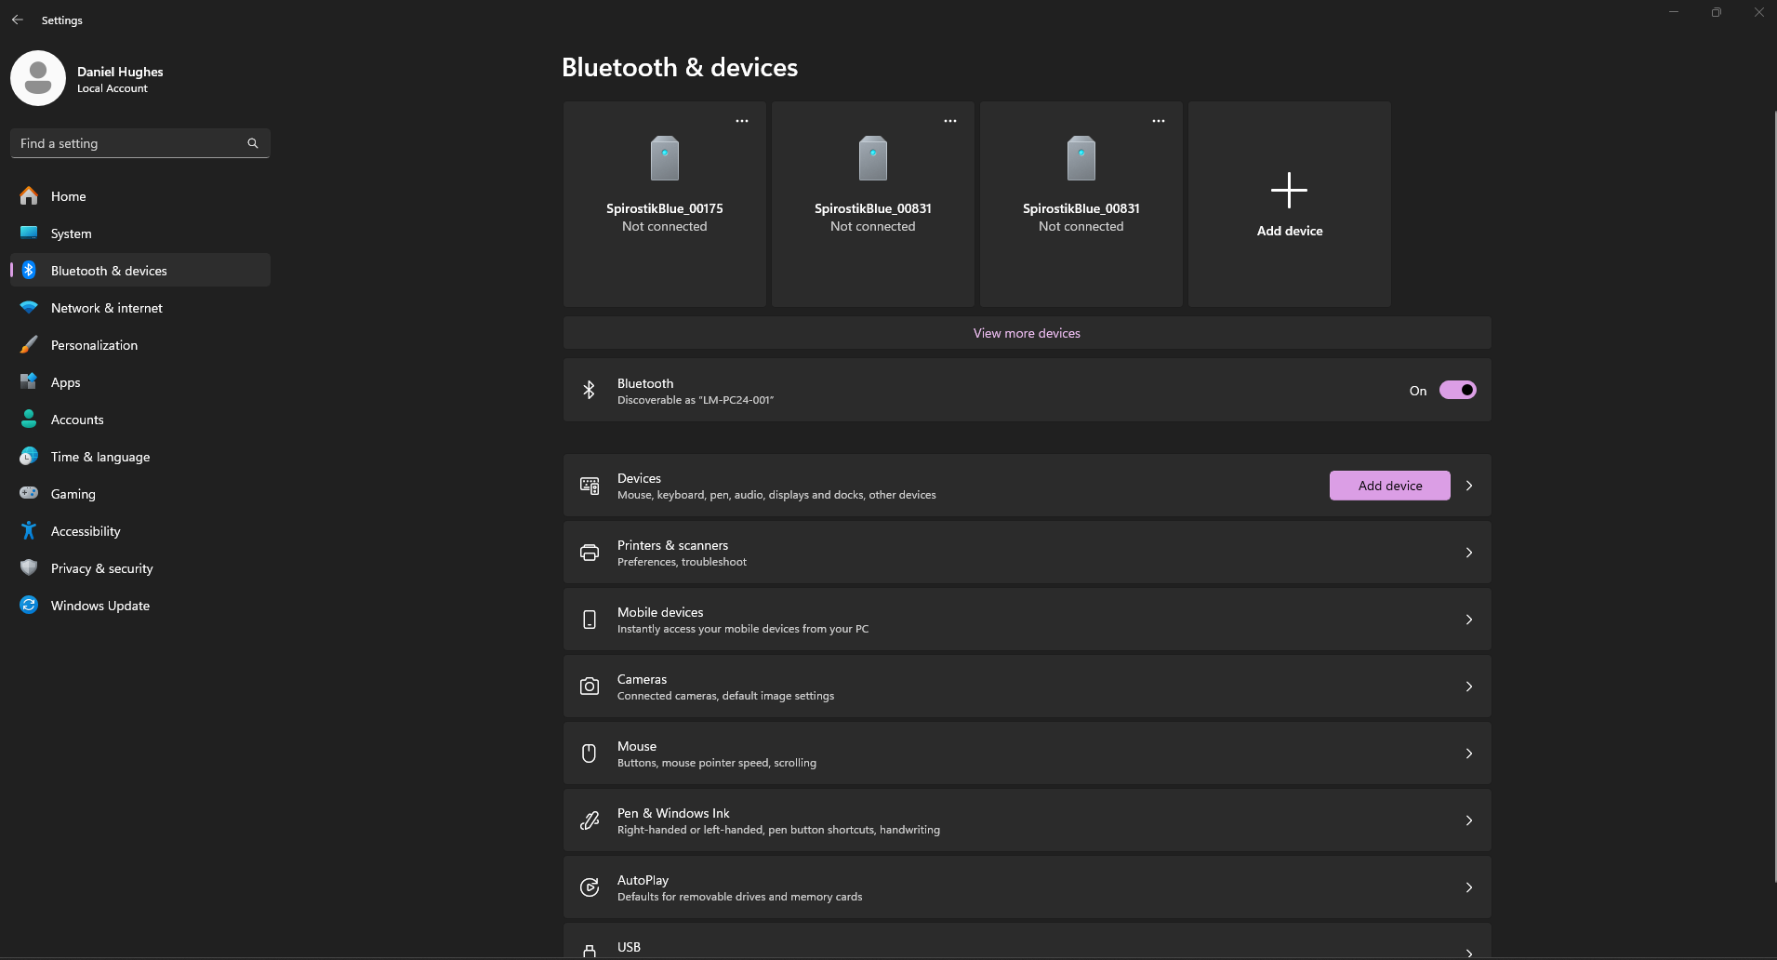Image resolution: width=1777 pixels, height=960 pixels.
Task: Click the search magnifier icon
Action: click(x=253, y=143)
